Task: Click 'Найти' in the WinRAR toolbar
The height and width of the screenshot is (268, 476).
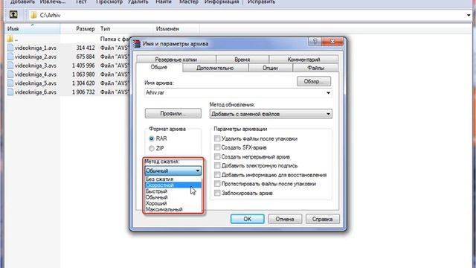Action: pyautogui.click(x=164, y=2)
